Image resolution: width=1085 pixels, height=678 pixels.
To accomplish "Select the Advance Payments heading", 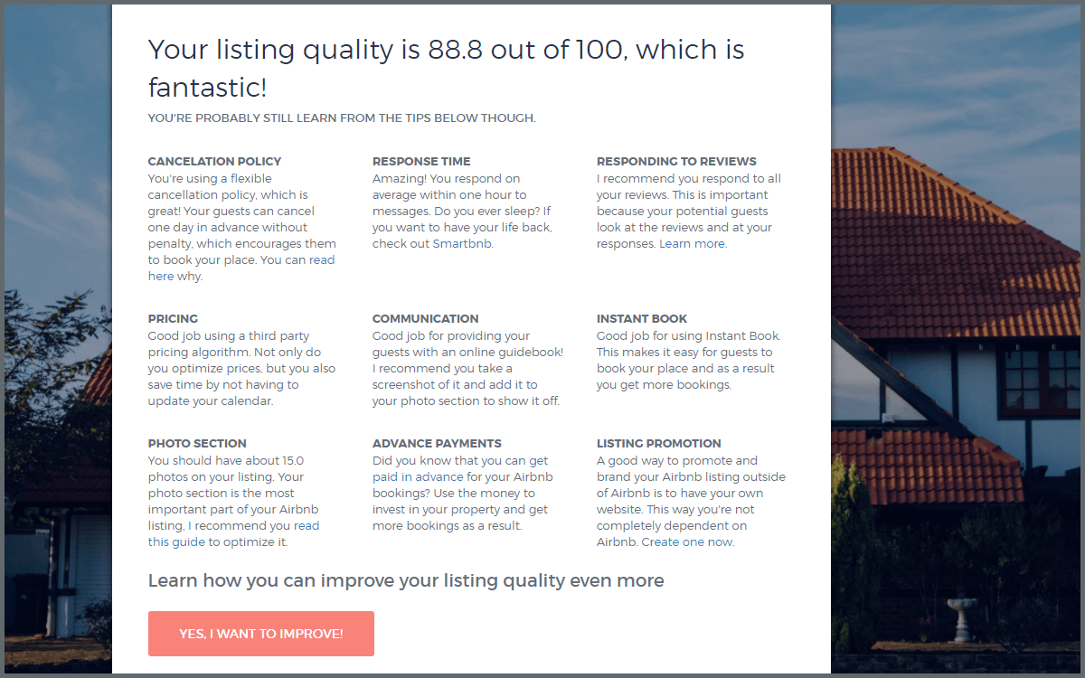I will (437, 444).
